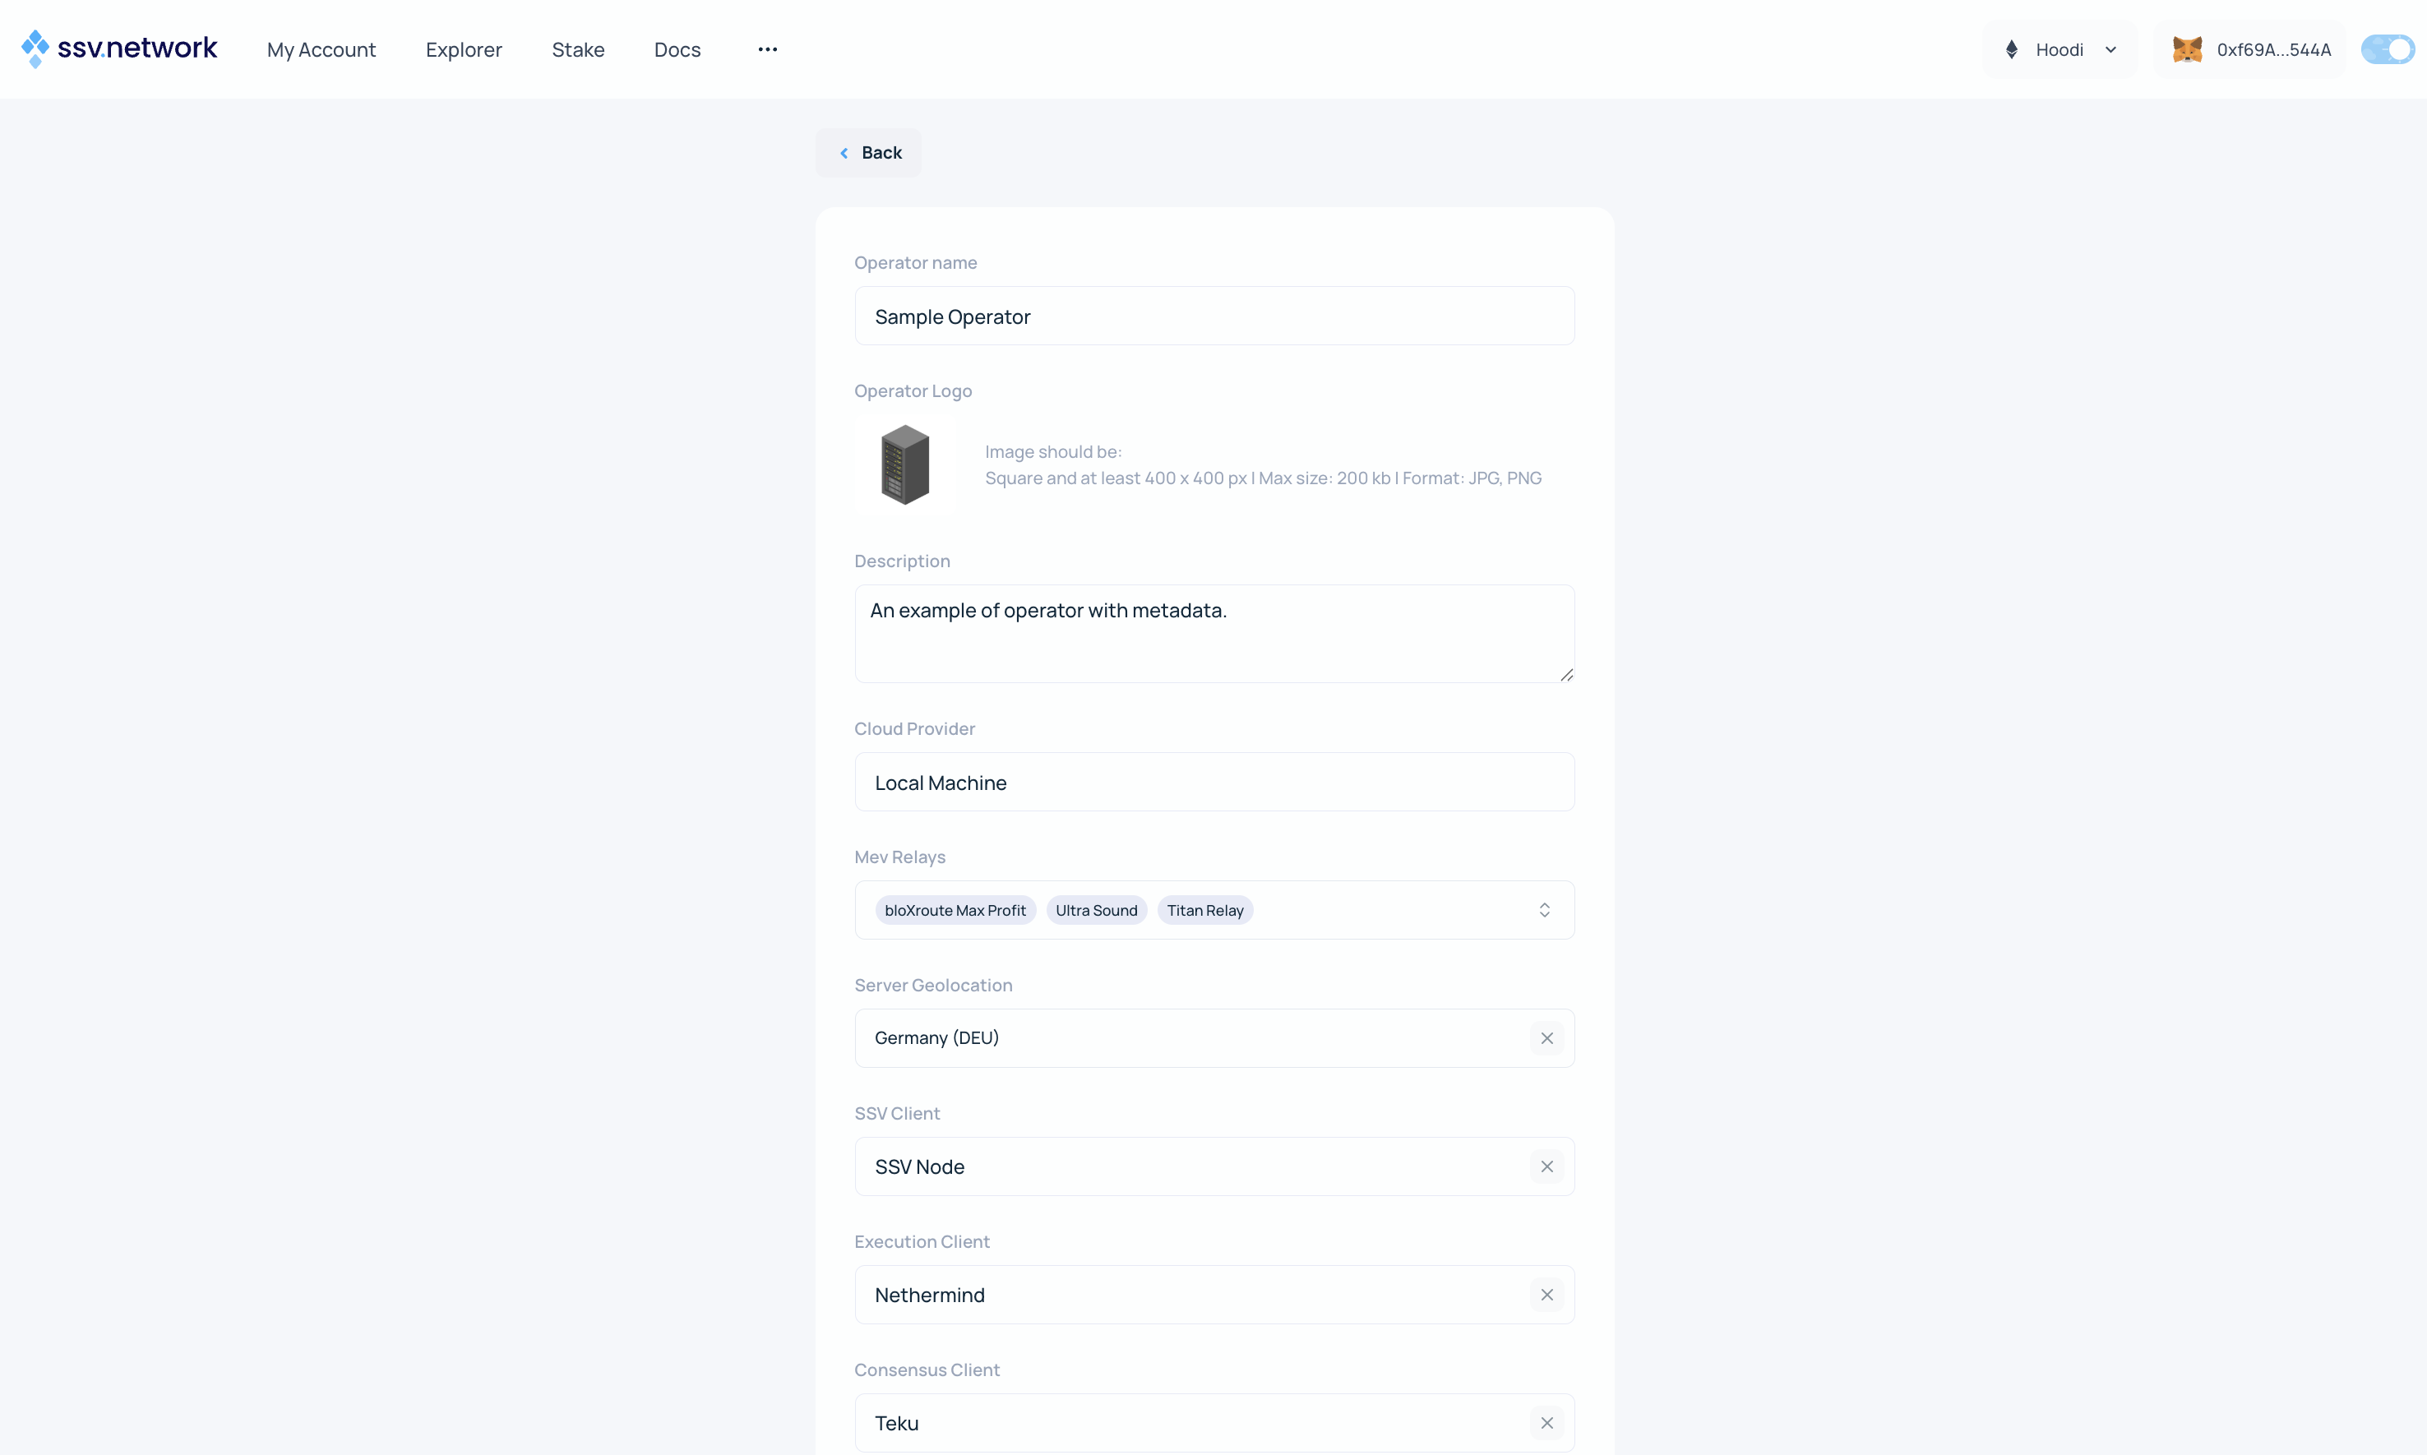Open the Docs link

tap(677, 49)
